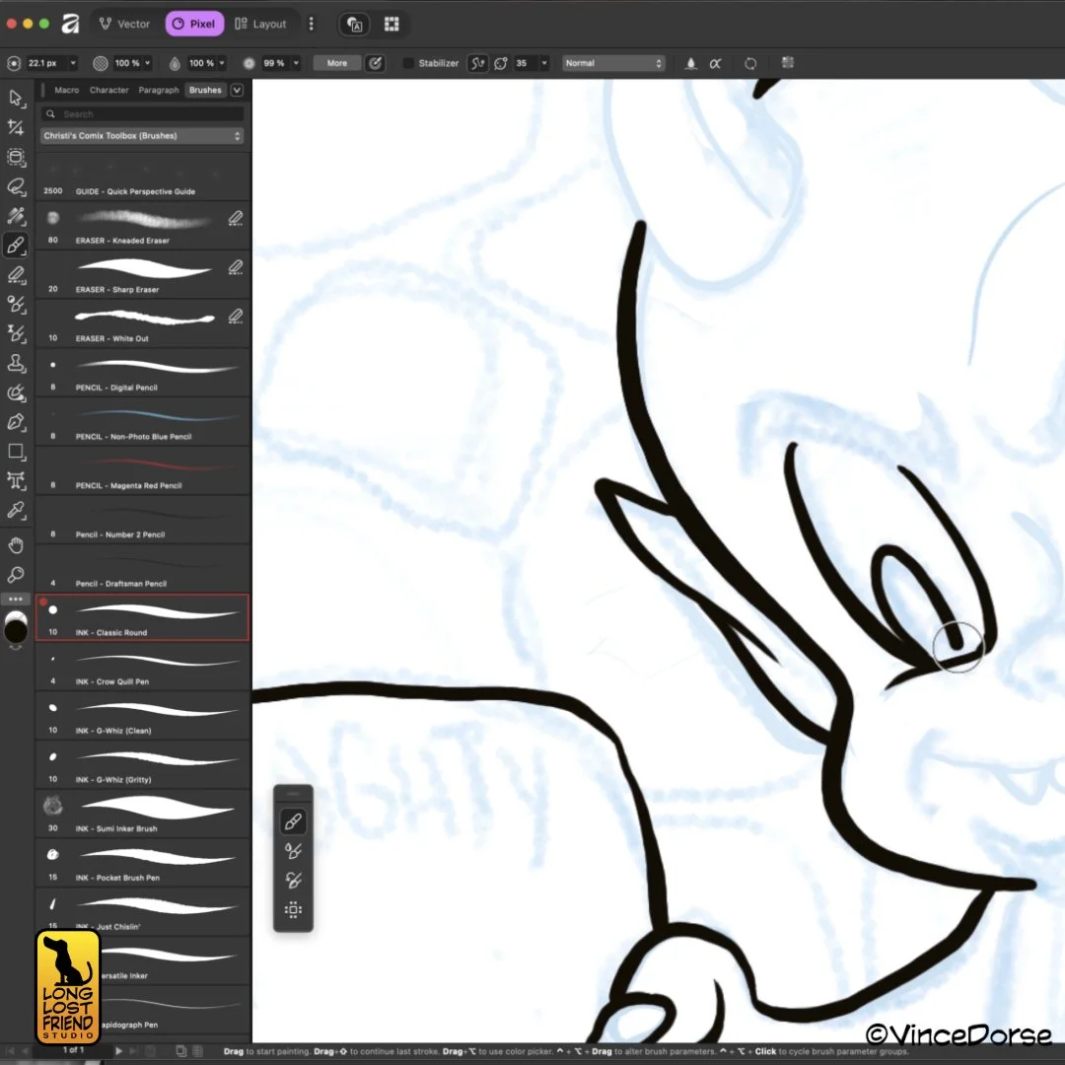Switch to the Character tab
The width and height of the screenshot is (1065, 1065).
(108, 90)
